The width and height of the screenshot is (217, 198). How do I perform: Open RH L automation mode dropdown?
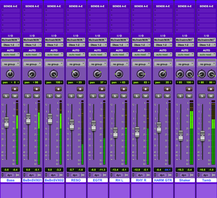[119, 55]
